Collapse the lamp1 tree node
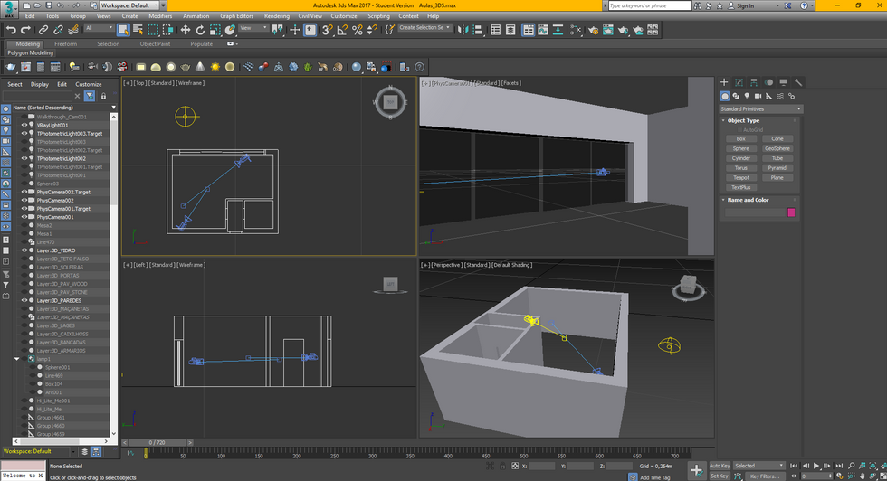 coord(17,359)
